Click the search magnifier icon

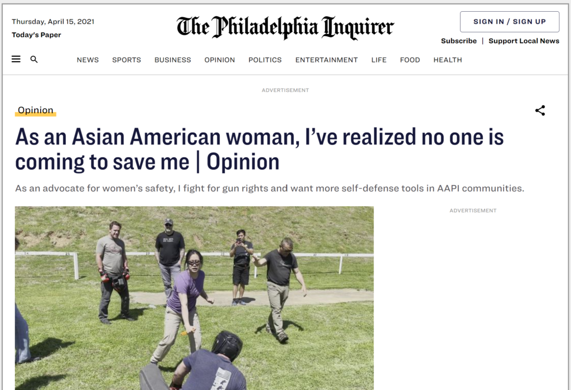point(34,59)
